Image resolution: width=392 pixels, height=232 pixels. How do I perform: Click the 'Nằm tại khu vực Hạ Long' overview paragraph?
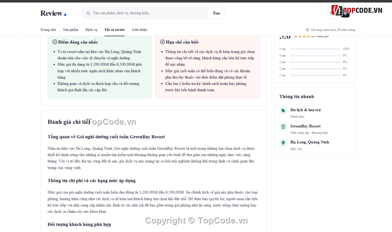(x=151, y=158)
